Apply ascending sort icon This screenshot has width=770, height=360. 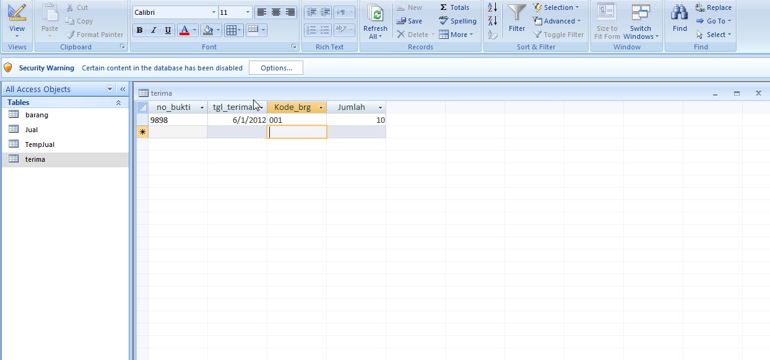(x=491, y=7)
